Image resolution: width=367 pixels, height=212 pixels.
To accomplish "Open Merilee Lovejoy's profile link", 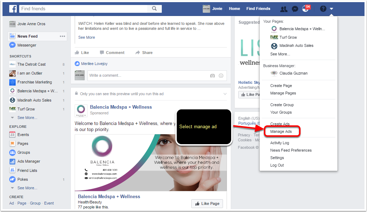I will (x=94, y=64).
